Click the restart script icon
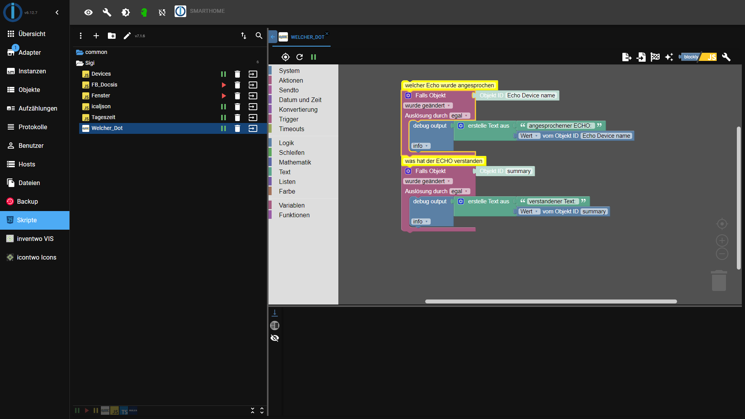 [x=300, y=57]
